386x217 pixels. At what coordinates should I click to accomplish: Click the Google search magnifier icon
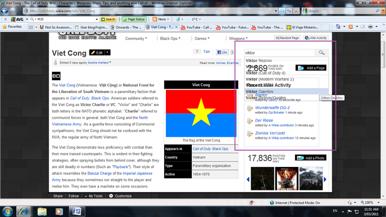click(378, 11)
